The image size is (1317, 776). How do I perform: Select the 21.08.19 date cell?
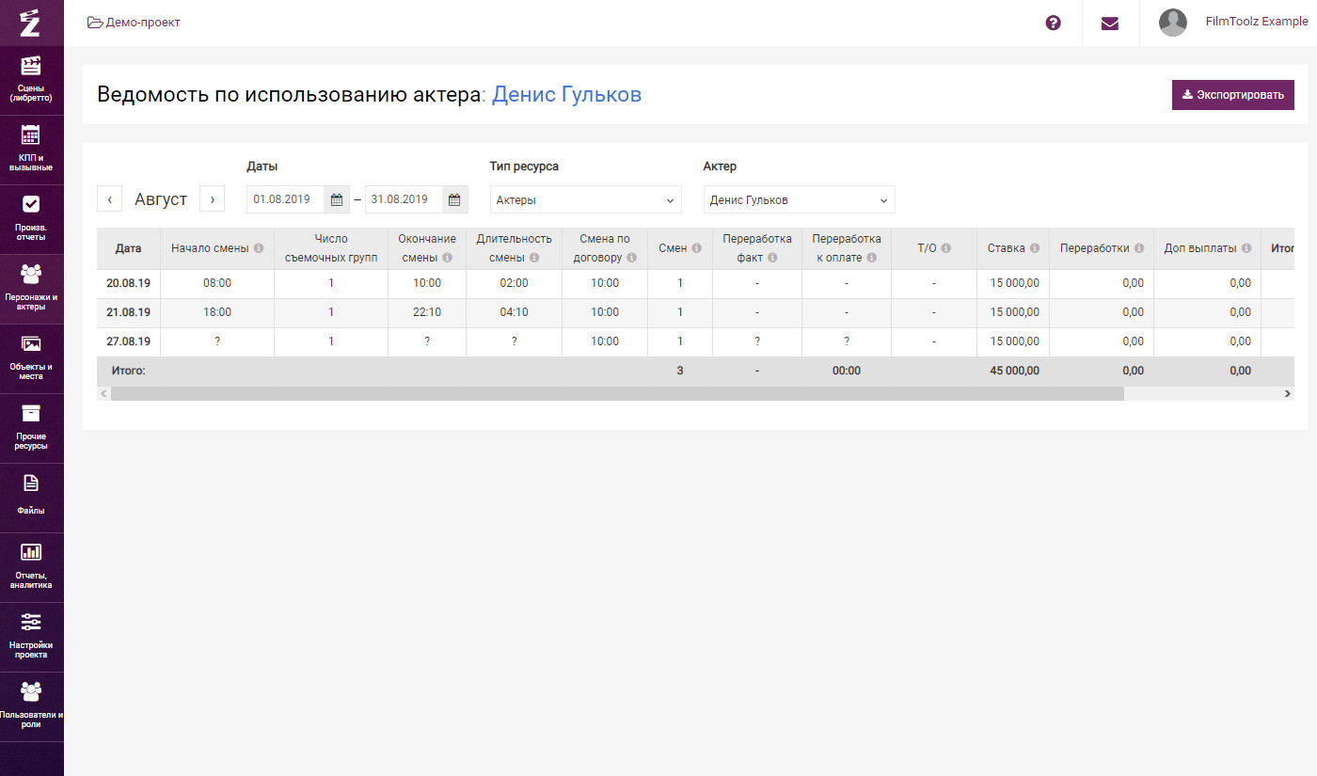tap(129, 312)
